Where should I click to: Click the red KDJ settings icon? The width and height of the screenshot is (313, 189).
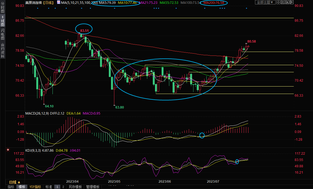click(8, 150)
